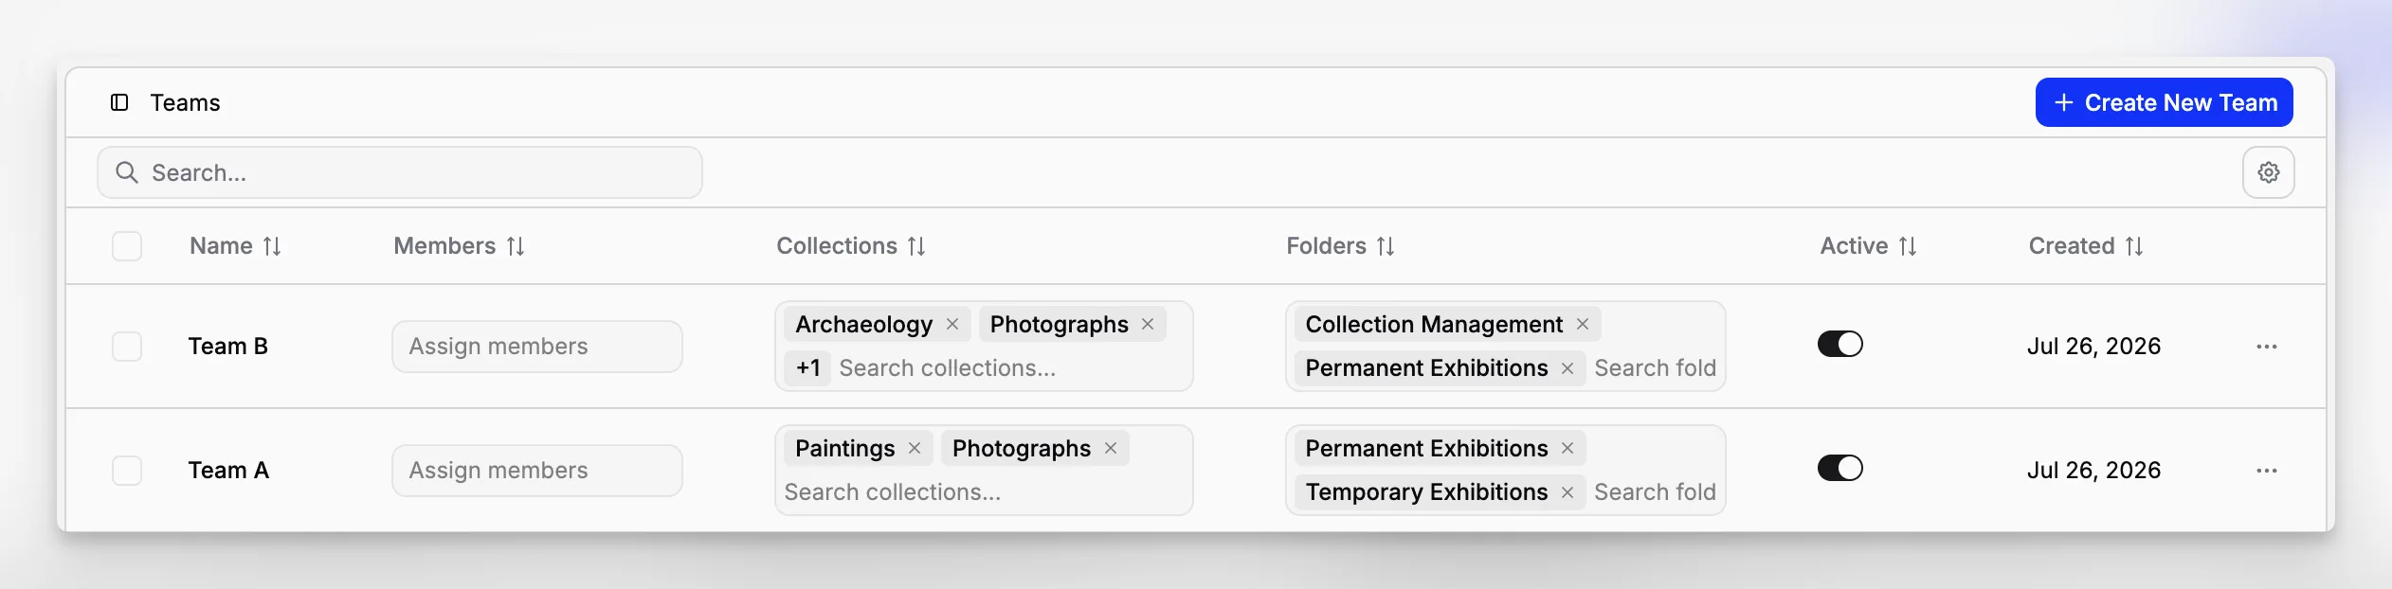The height and width of the screenshot is (589, 2392).
Task: Check the select-all header checkbox
Action: click(x=127, y=246)
